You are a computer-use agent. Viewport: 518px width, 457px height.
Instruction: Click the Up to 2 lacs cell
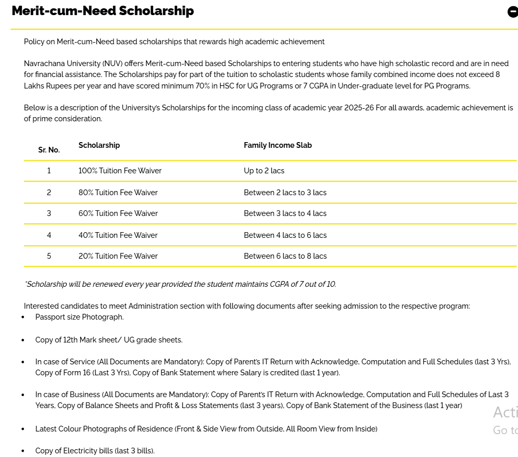coord(264,171)
